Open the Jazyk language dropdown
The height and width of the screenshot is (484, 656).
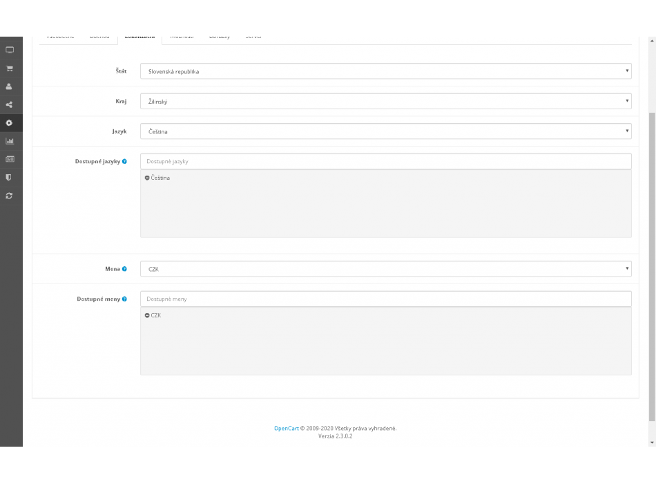[x=386, y=131]
